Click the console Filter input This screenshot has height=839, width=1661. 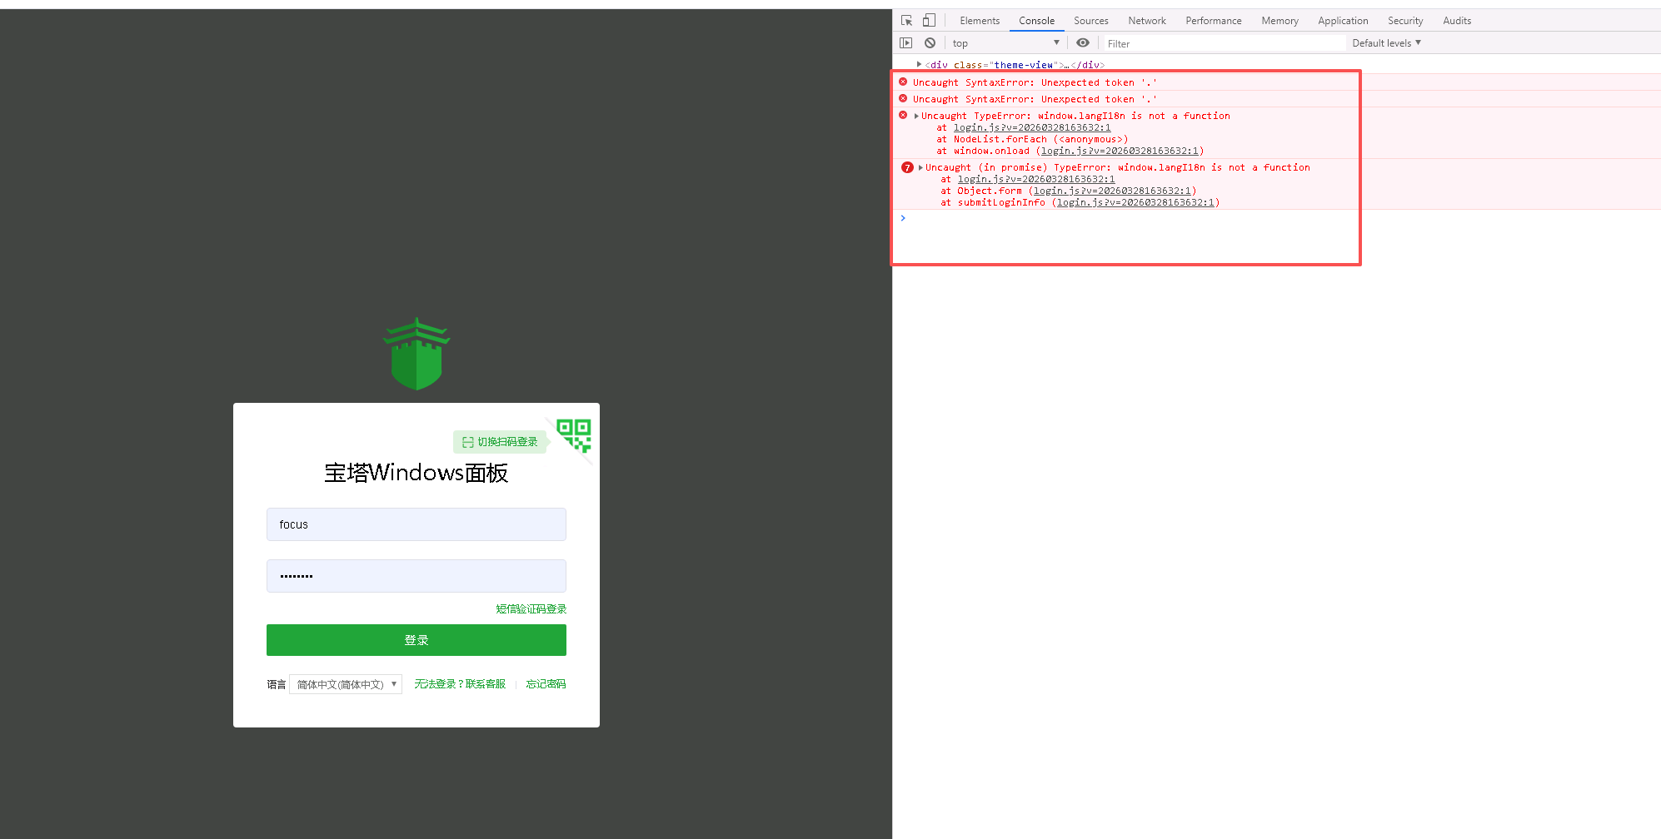coord(1223,43)
